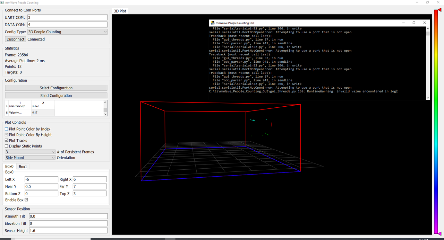This screenshot has width=444, height=240.
Task: Open the number of Persistent Frames dropdown
Action: [x=30, y=152]
